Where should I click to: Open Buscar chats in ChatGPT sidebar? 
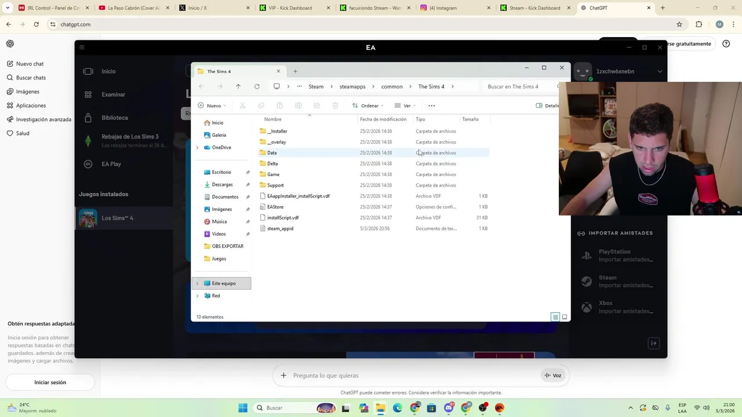[x=31, y=78]
